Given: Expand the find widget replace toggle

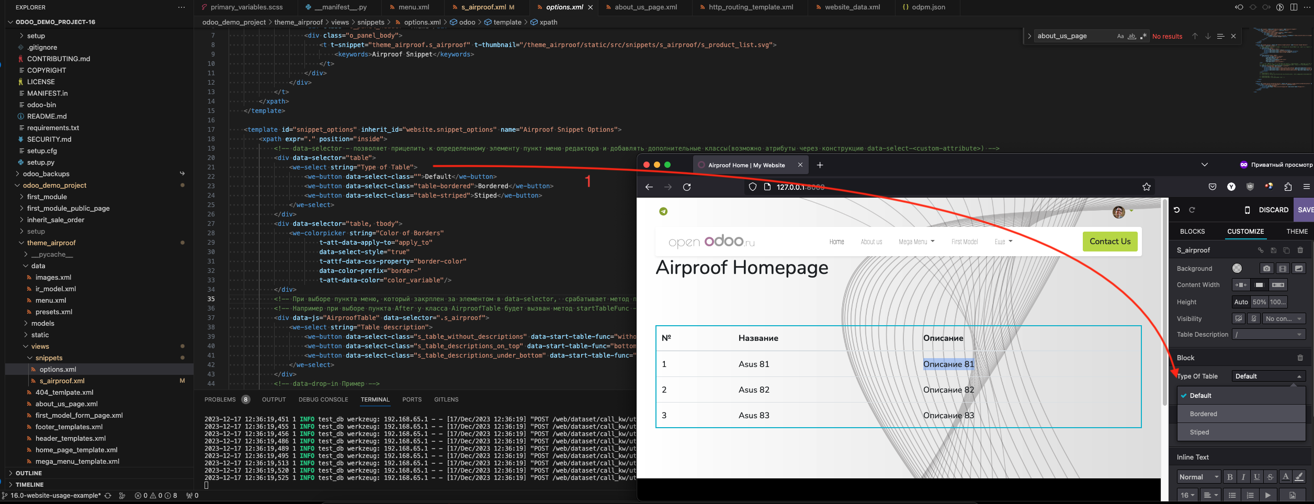Looking at the screenshot, I should [1029, 36].
